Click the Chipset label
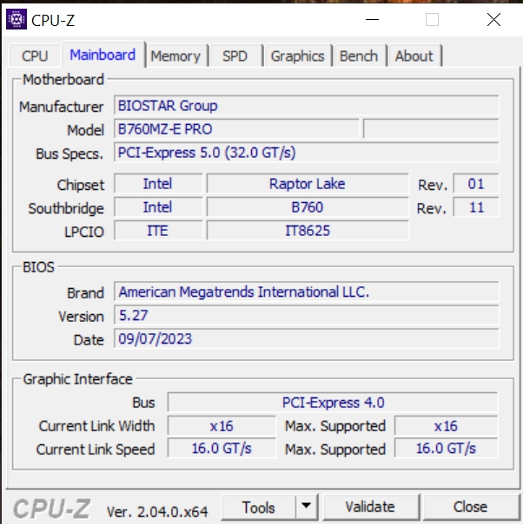This screenshot has height=524, width=523. click(x=81, y=185)
